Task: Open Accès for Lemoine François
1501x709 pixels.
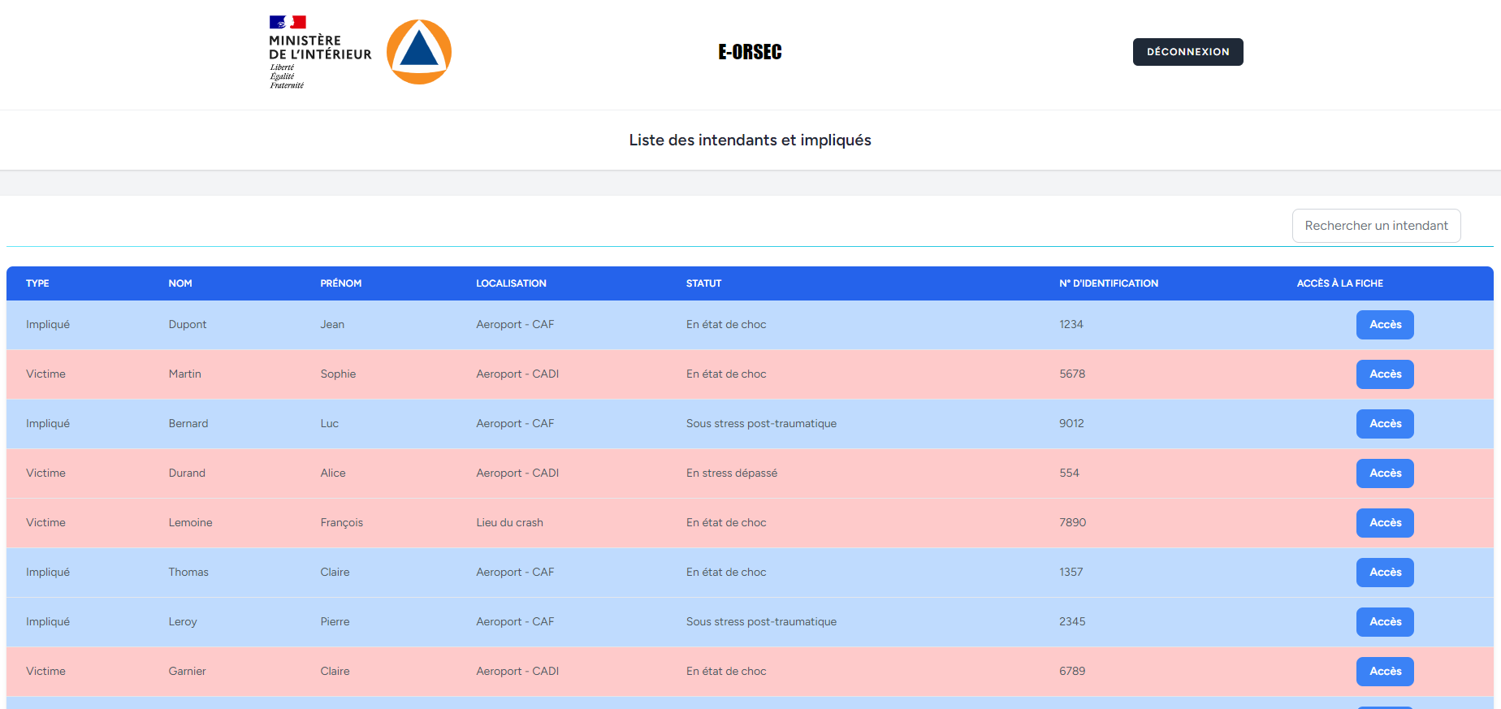Action: (1385, 523)
